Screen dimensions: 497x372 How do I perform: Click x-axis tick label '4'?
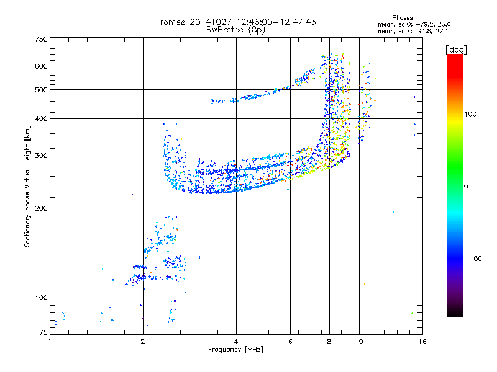[x=236, y=342]
